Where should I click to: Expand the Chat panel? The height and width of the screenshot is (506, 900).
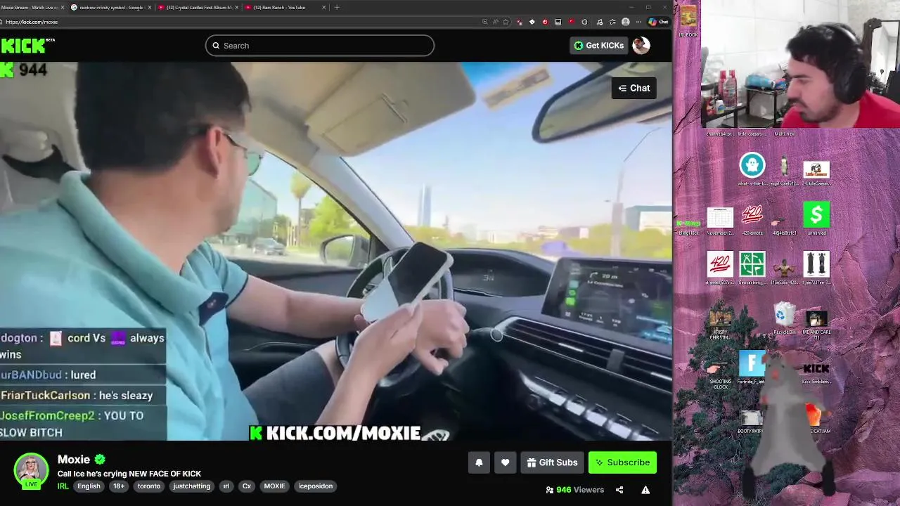tap(634, 88)
